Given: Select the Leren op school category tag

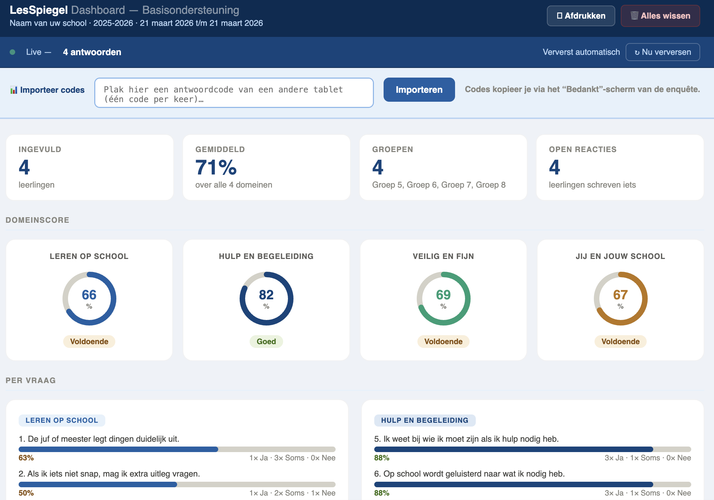Looking at the screenshot, I should point(62,420).
